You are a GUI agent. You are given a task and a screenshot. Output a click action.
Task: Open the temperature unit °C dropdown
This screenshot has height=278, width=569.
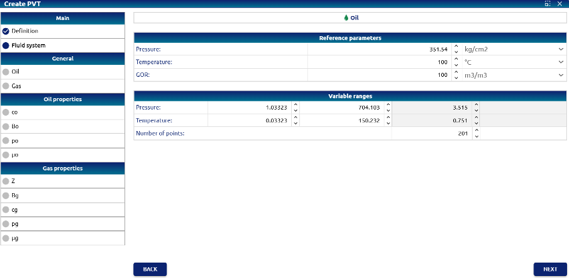point(513,62)
